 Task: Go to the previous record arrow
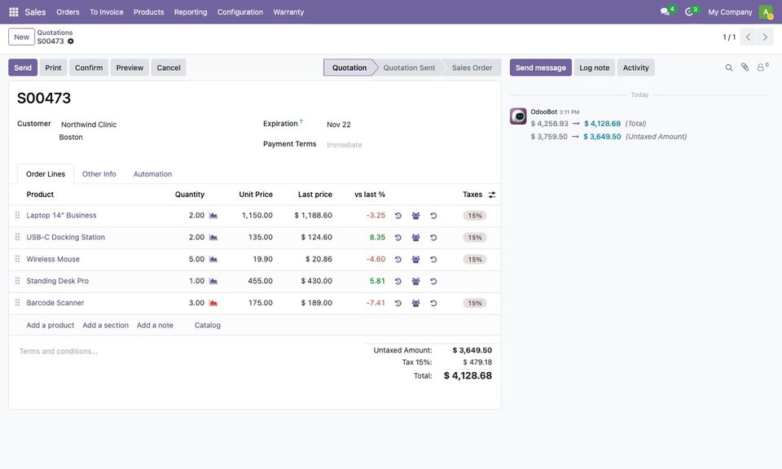click(748, 37)
